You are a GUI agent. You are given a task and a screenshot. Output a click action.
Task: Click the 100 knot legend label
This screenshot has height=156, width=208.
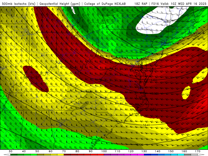104,151
